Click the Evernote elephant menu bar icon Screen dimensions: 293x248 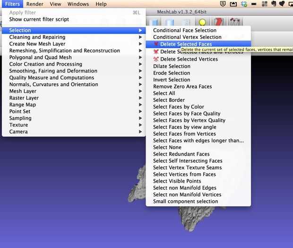point(274,4)
